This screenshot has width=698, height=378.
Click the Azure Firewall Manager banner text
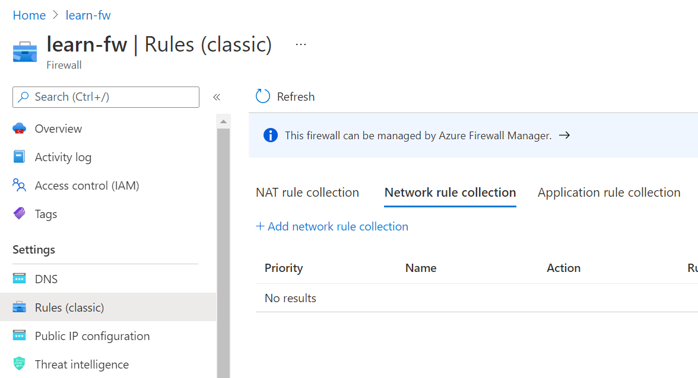coord(418,136)
